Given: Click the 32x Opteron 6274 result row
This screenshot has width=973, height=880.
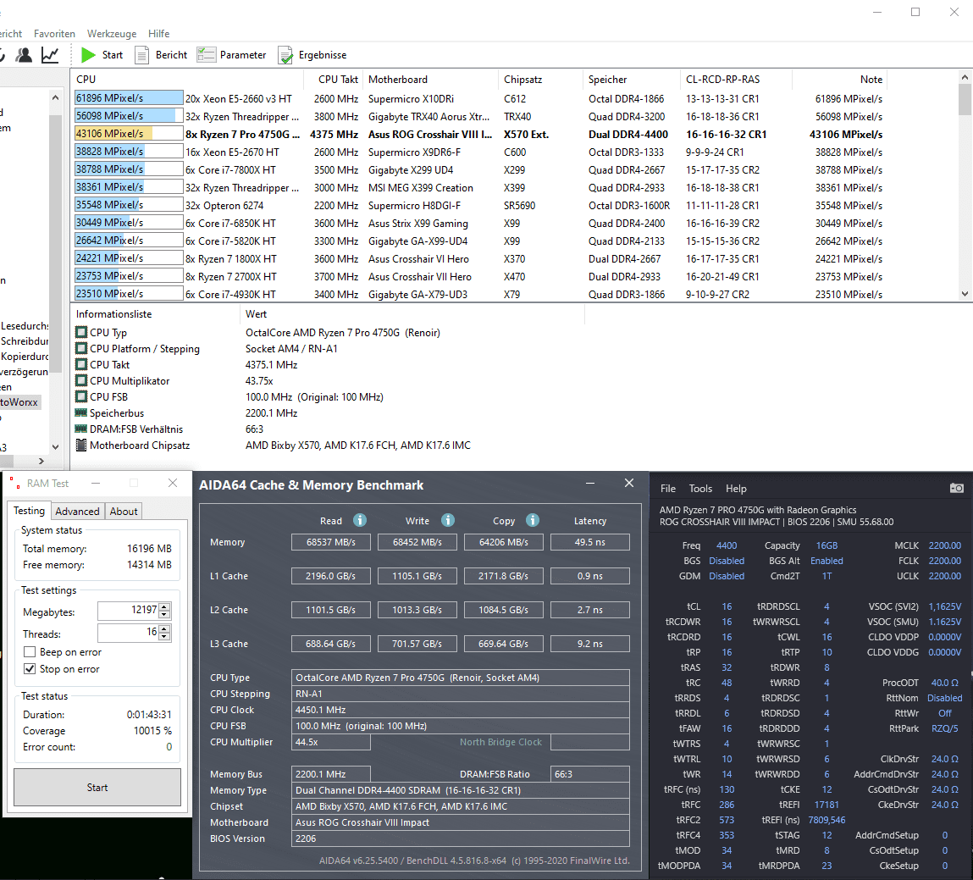Looking at the screenshot, I should pos(479,206).
